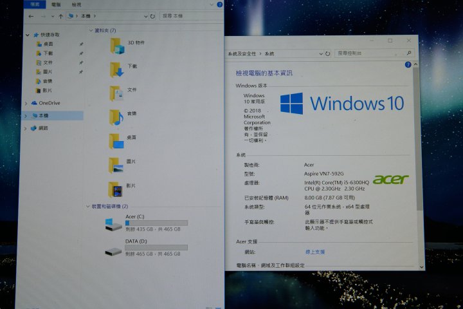Screen dimensions: 463x309
Task: Click Back arrow in File Explorer
Action: coord(31,17)
